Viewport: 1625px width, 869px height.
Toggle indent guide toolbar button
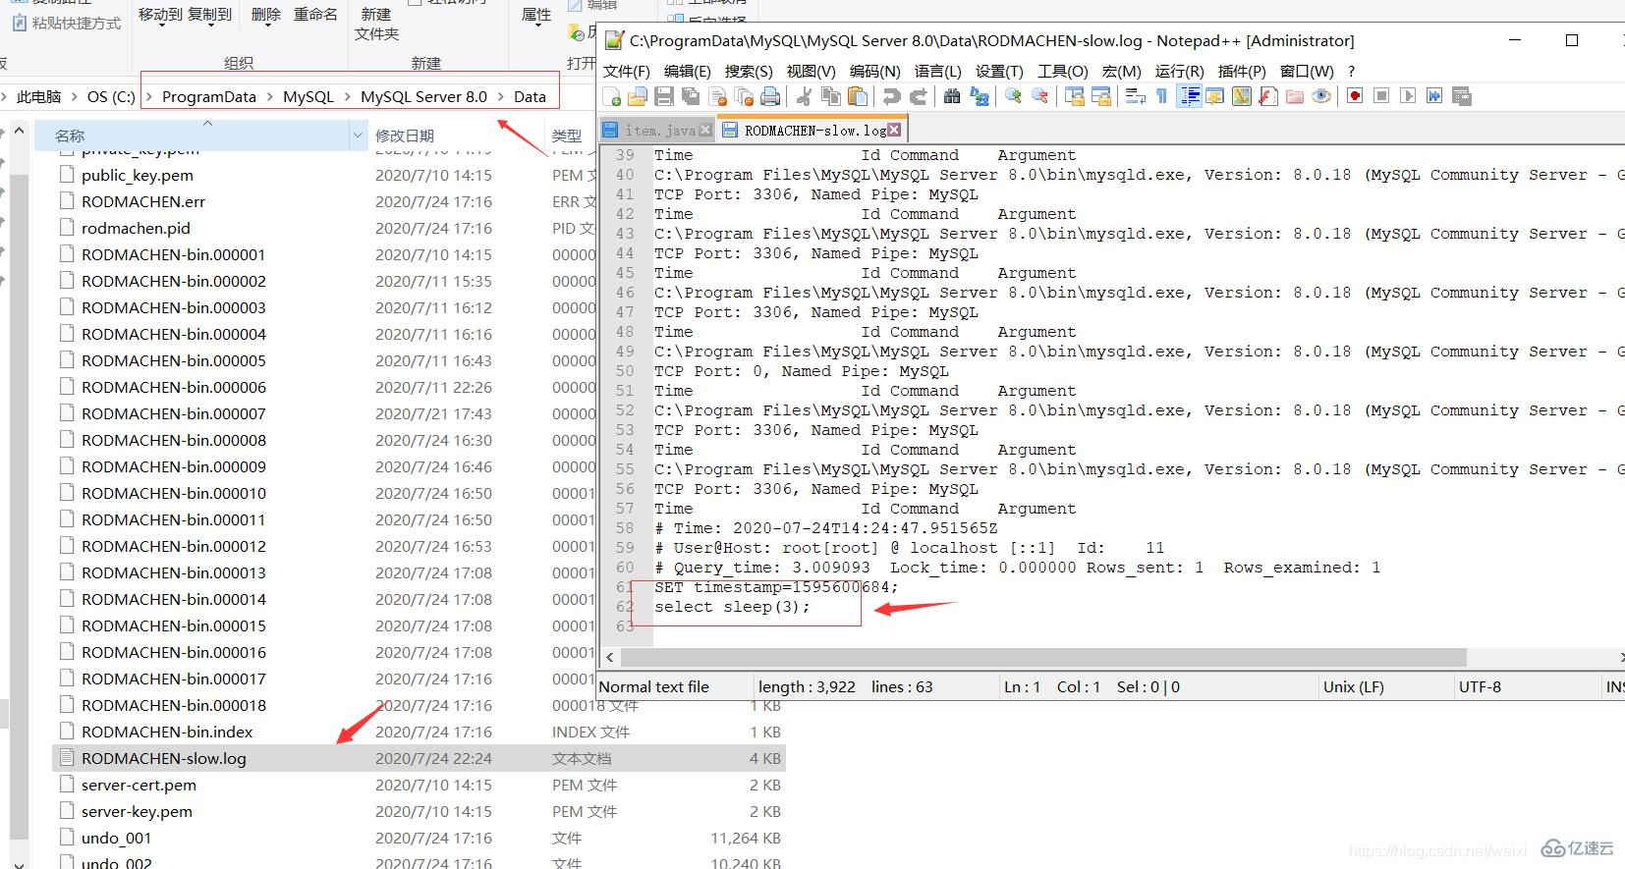coord(1189,96)
